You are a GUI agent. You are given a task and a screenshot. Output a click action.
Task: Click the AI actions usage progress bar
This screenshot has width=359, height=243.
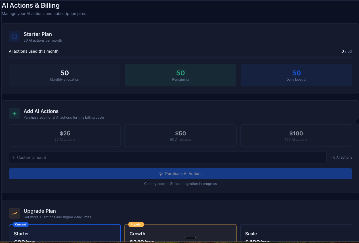(180, 57)
